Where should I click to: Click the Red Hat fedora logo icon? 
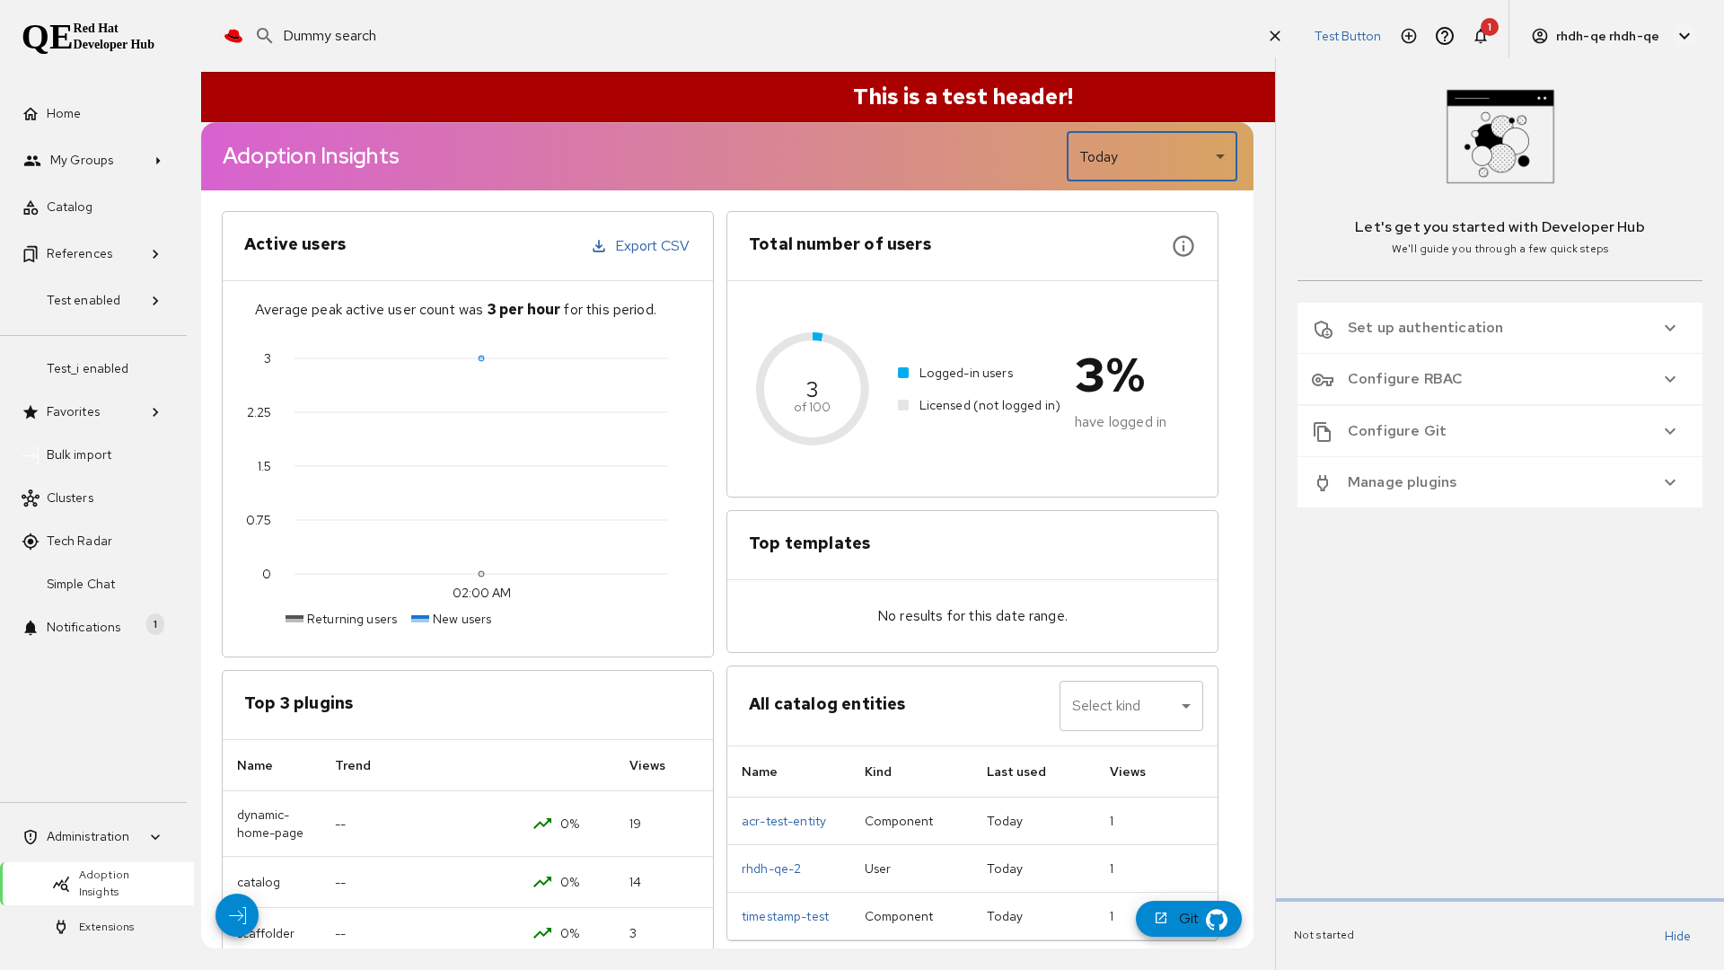(x=233, y=36)
